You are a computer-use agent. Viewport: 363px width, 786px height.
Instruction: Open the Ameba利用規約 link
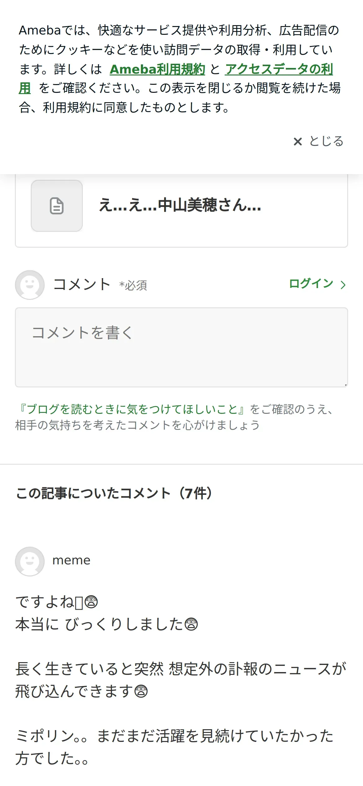157,69
